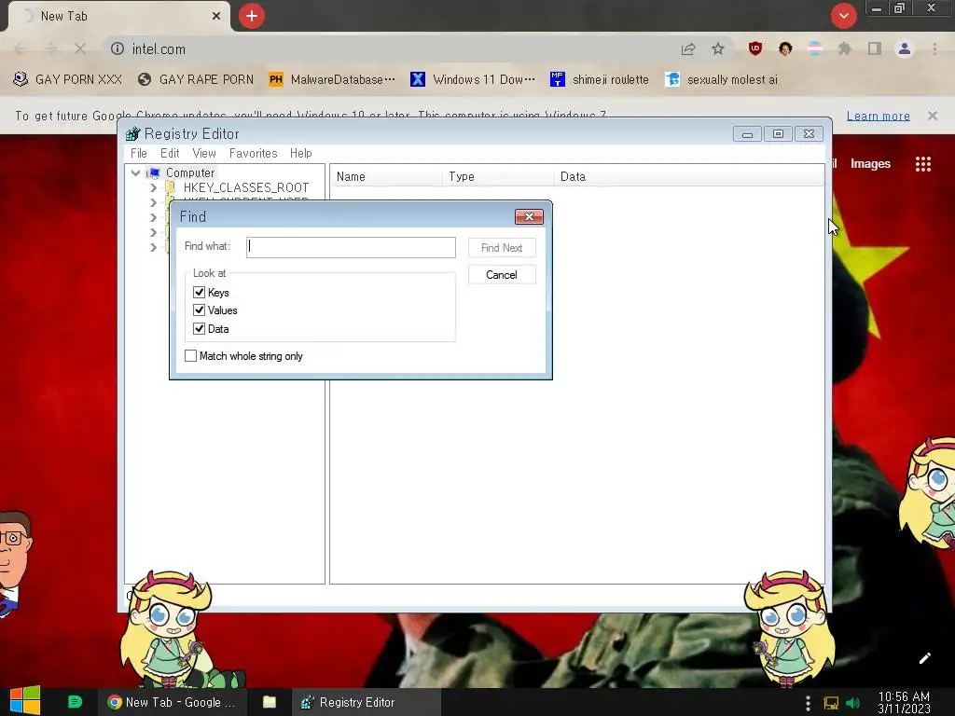Go back in Chrome
The height and width of the screenshot is (716, 955).
point(21,48)
